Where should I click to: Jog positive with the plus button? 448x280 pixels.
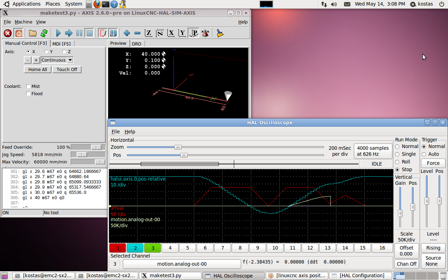click(x=36, y=60)
